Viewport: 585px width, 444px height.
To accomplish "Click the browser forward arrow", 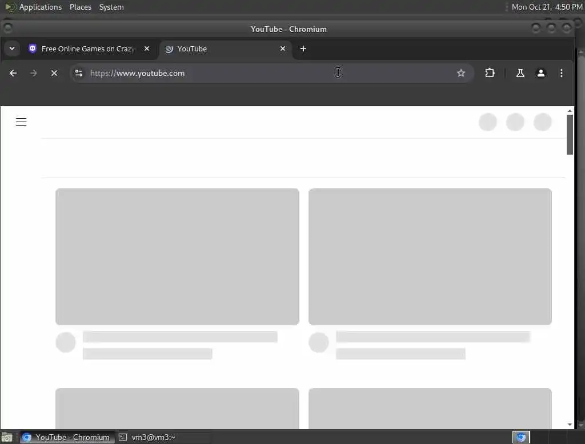I will pyautogui.click(x=33, y=73).
